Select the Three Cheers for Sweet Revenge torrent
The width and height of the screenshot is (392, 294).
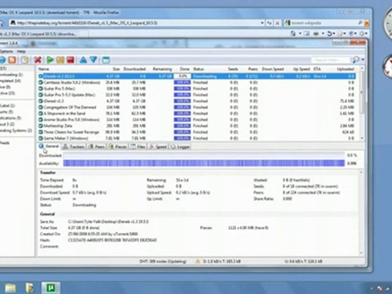[197, 132]
